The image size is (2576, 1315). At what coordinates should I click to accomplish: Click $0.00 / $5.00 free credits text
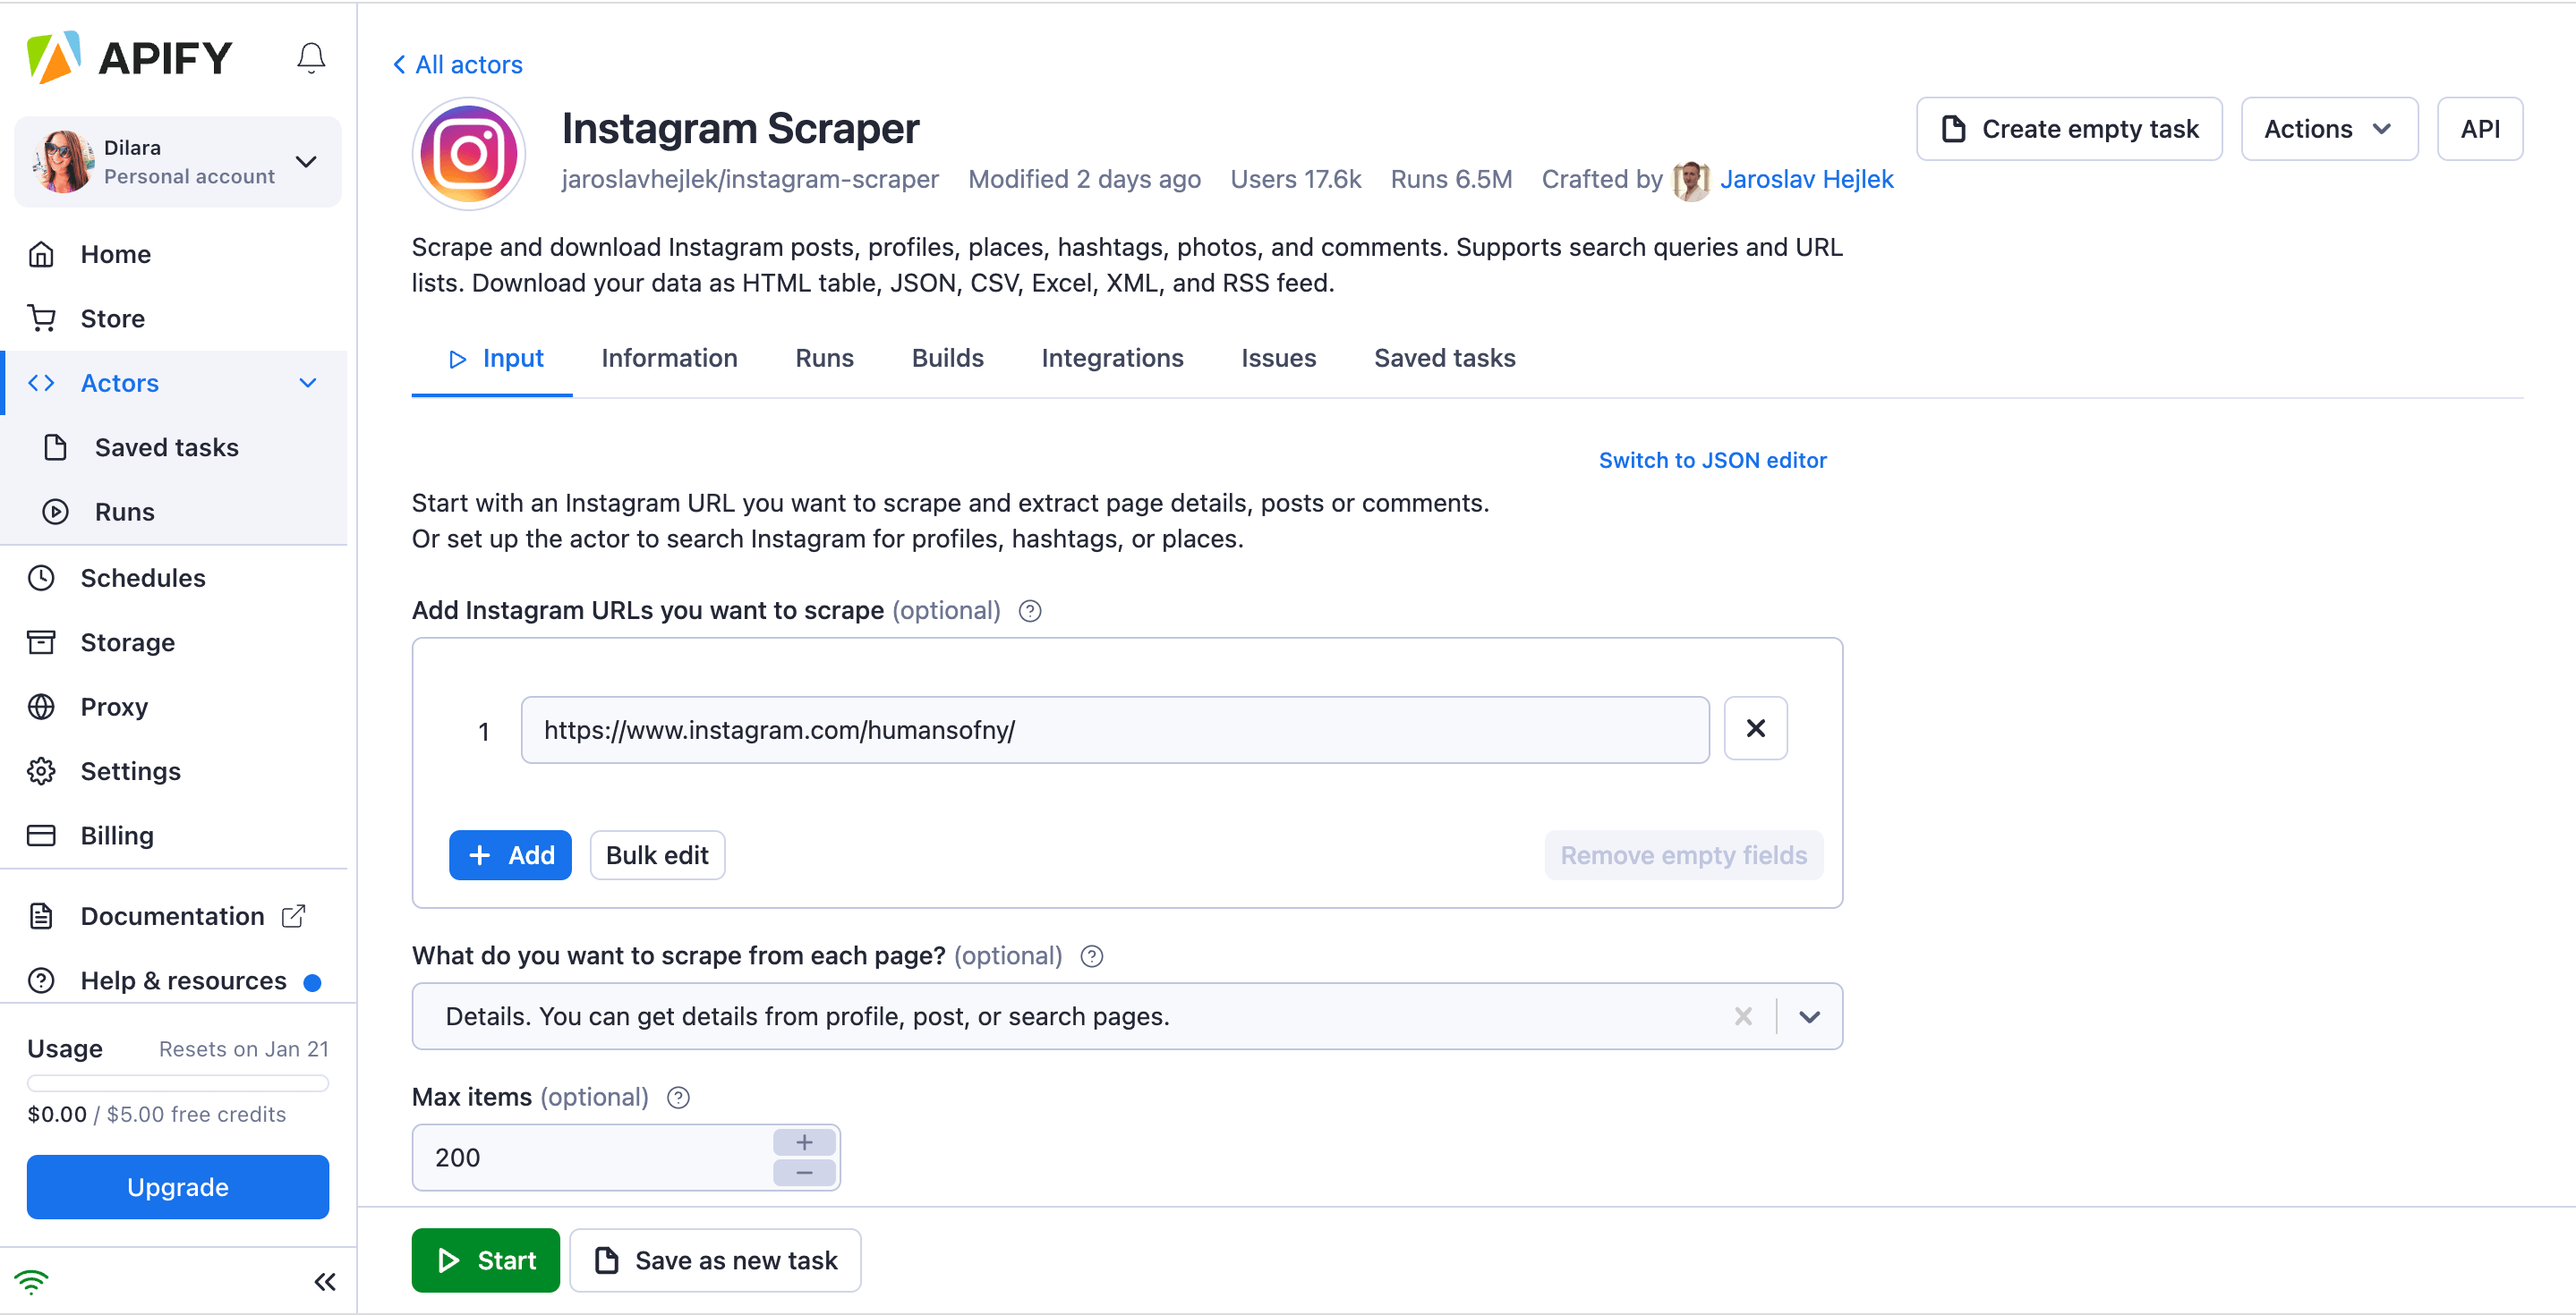click(x=156, y=1114)
